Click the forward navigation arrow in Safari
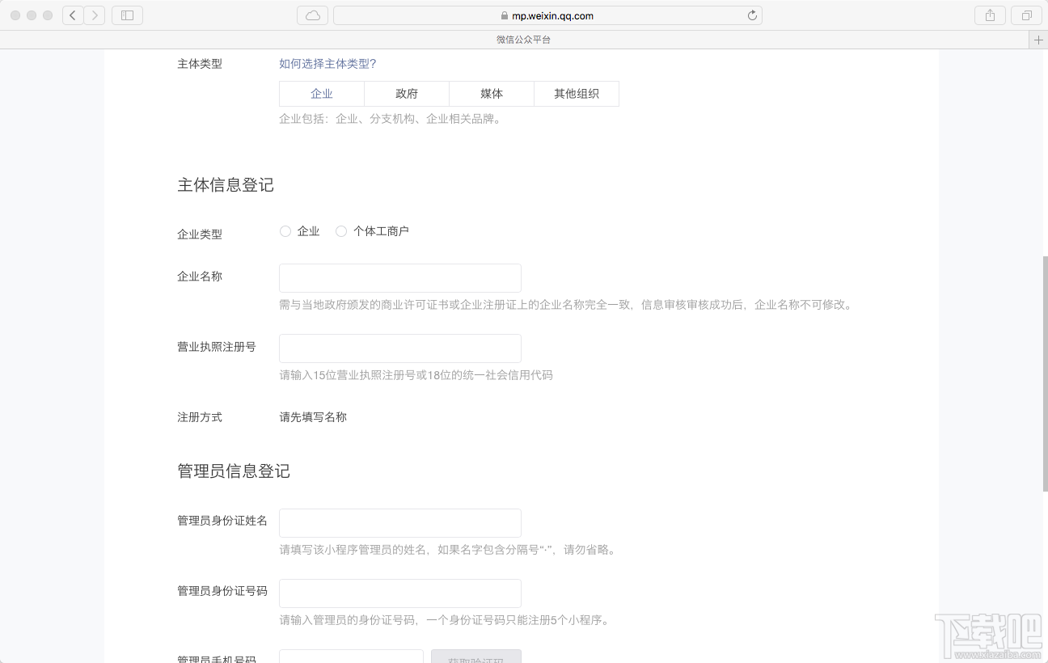Viewport: 1048px width, 663px height. (95, 15)
